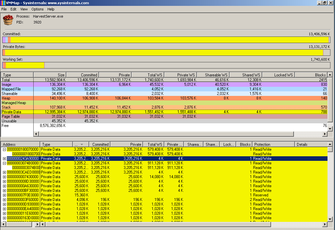Select the Image memory type row

(164, 84)
